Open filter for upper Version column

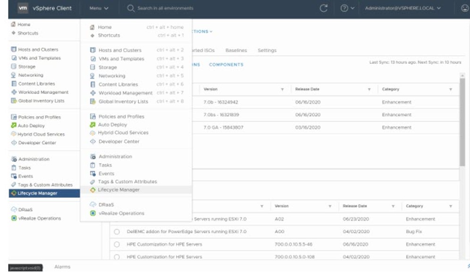click(x=282, y=89)
